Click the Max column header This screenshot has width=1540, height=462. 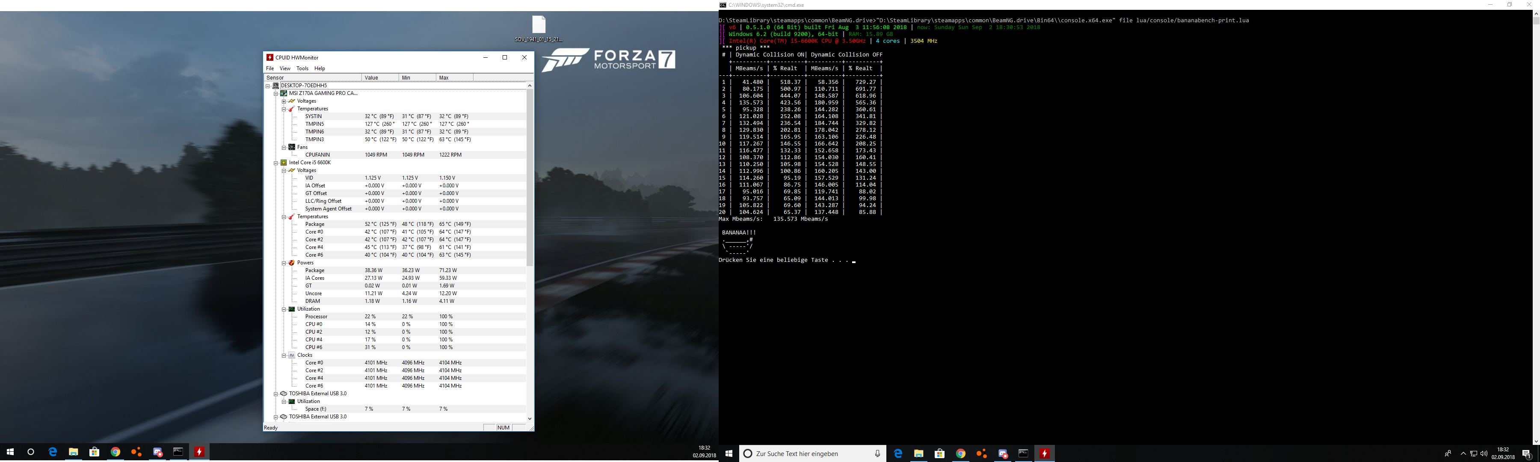pos(454,78)
